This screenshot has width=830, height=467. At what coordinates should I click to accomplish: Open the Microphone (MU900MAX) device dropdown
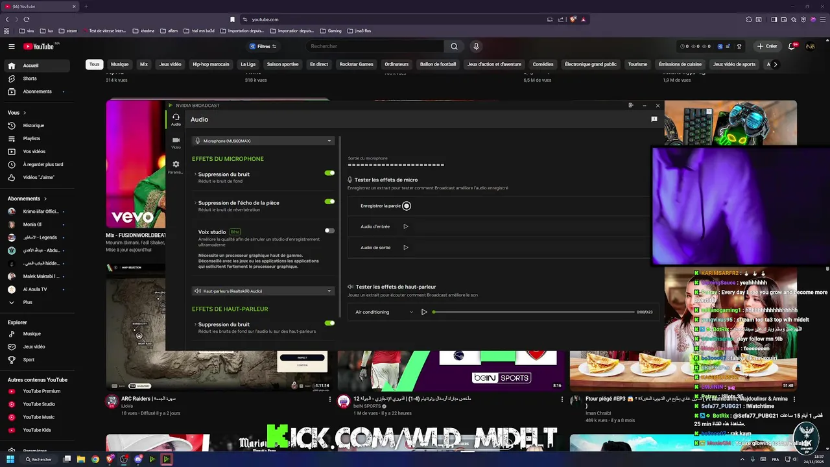(x=263, y=141)
